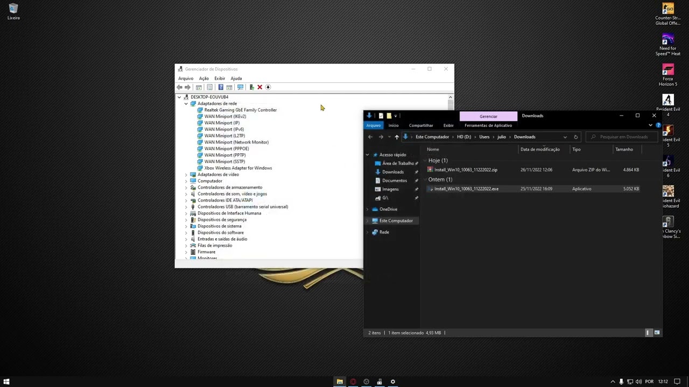The height and width of the screenshot is (387, 689).
Task: Click the details view icon in Explorer status bar
Action: tap(648, 333)
